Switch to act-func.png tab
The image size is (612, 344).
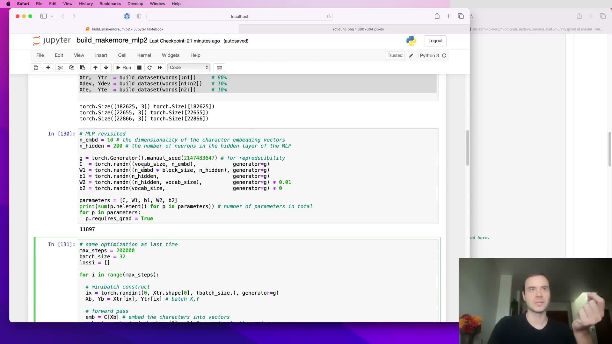(x=358, y=29)
